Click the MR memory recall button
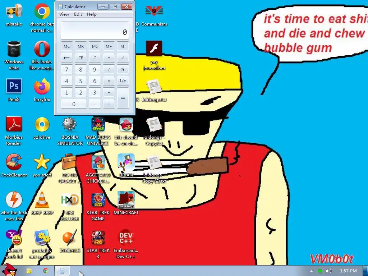 click(x=81, y=46)
